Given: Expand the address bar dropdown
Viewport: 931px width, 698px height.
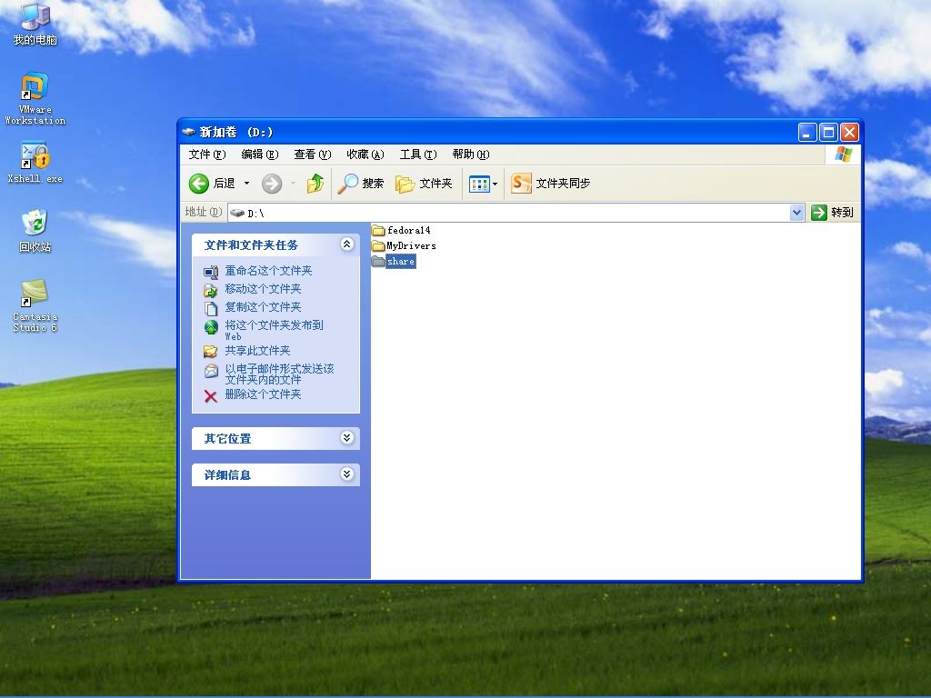Looking at the screenshot, I should [x=796, y=213].
